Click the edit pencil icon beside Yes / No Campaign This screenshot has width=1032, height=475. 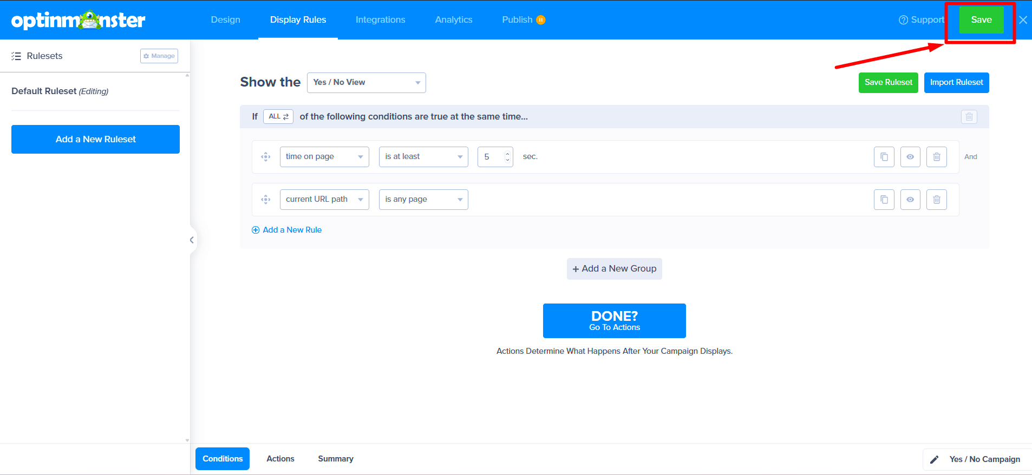(x=934, y=459)
